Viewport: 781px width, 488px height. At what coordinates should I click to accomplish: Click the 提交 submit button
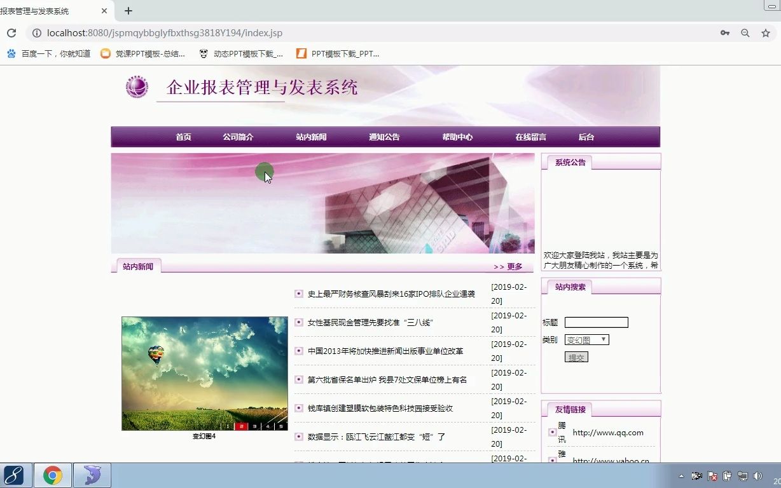[576, 356]
